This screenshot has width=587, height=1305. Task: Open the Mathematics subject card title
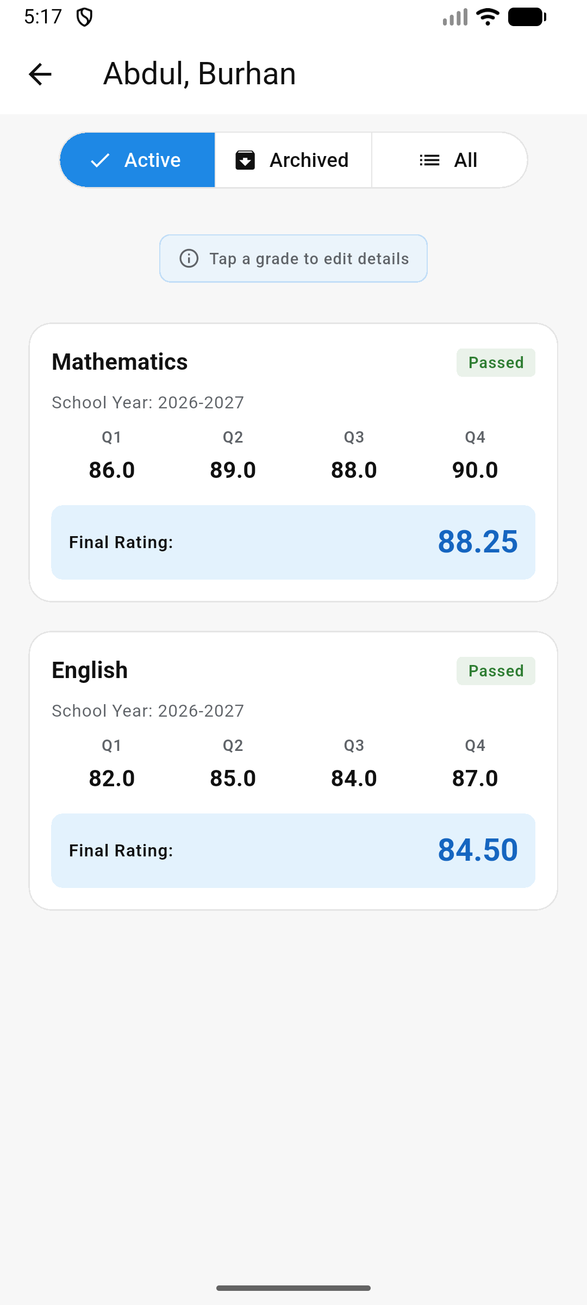coord(120,362)
